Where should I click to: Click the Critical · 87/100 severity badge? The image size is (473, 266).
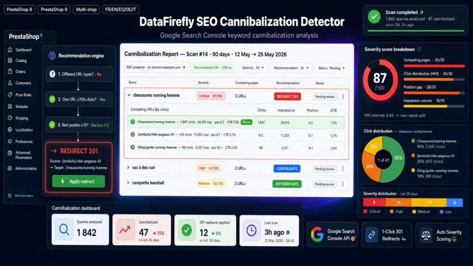[x=211, y=96]
